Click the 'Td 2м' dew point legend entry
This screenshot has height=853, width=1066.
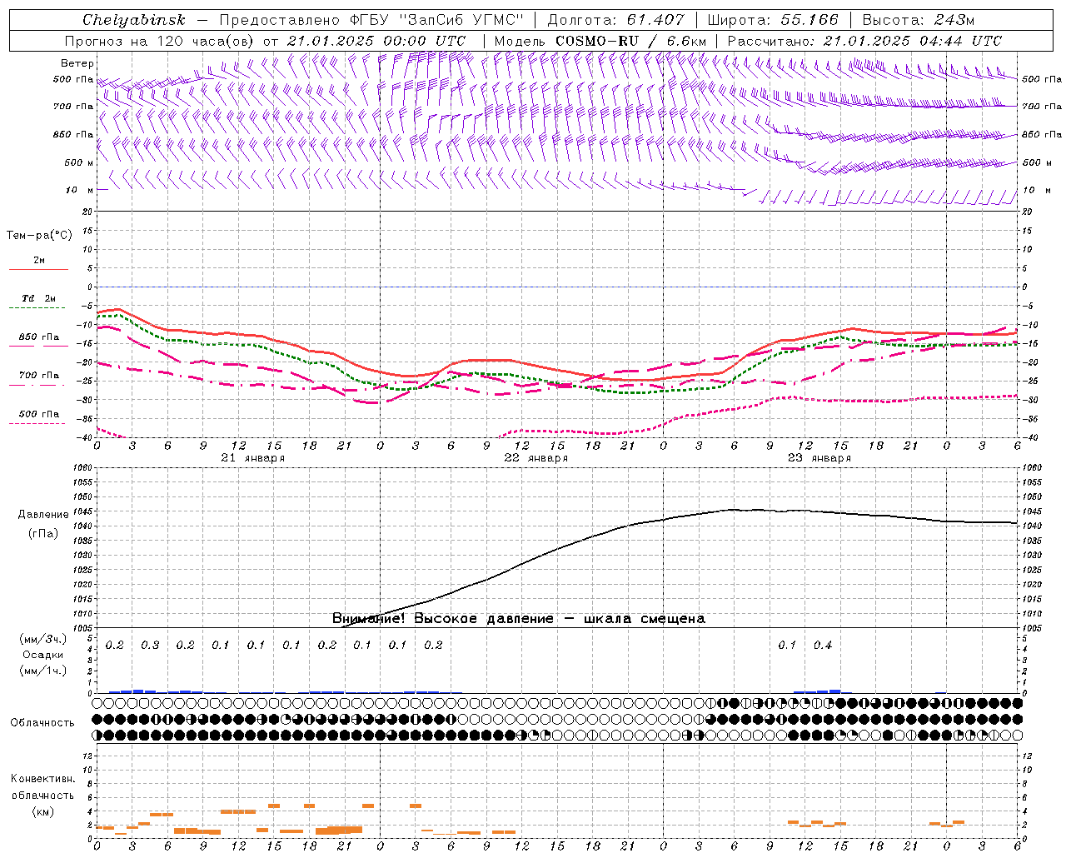pos(38,298)
